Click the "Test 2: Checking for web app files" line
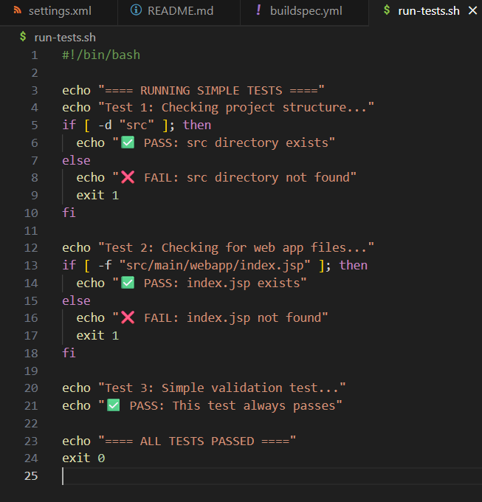Viewport: 482px width, 502px height. click(218, 248)
